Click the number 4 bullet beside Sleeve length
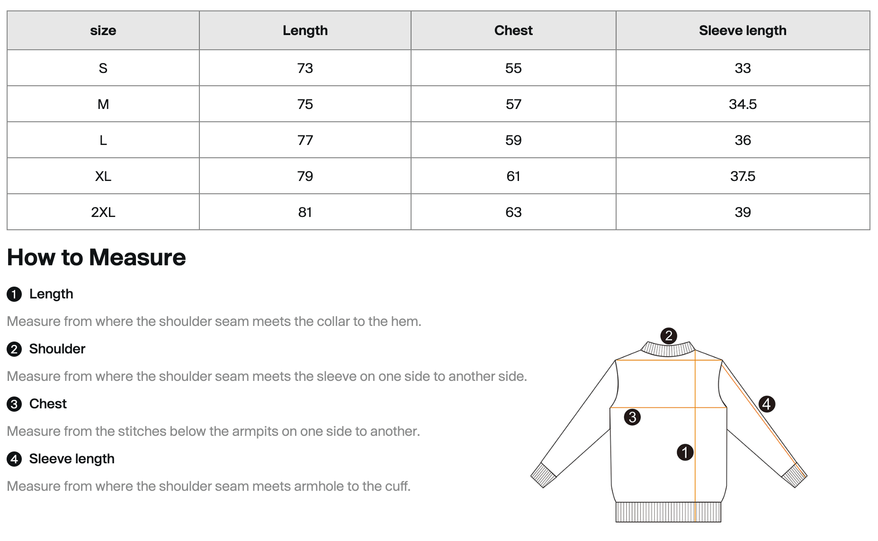The image size is (878, 541). tap(14, 459)
